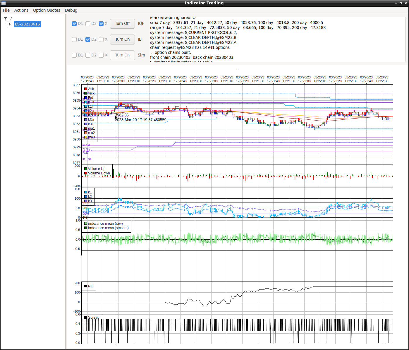409x350 pixels.
Task: Select the ES-20230616 tree item
Action: click(27, 24)
